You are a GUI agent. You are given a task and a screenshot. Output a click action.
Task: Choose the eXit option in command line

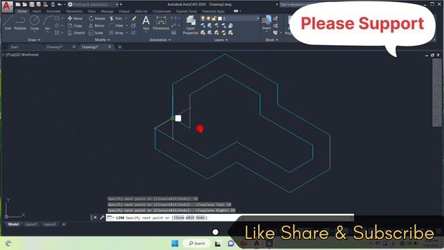190,217
